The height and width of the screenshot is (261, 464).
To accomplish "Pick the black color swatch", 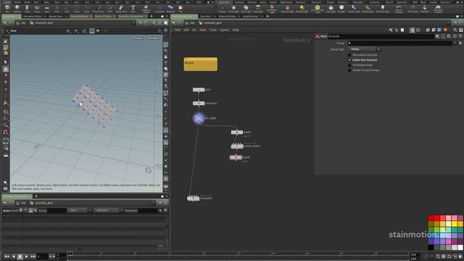I will [431, 247].
